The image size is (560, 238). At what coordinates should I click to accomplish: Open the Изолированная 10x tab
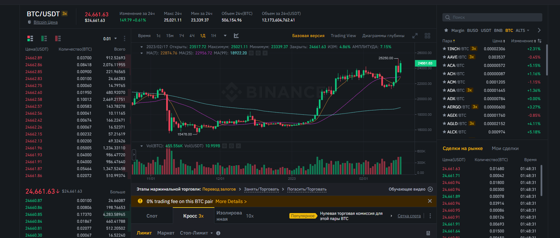click(x=236, y=216)
